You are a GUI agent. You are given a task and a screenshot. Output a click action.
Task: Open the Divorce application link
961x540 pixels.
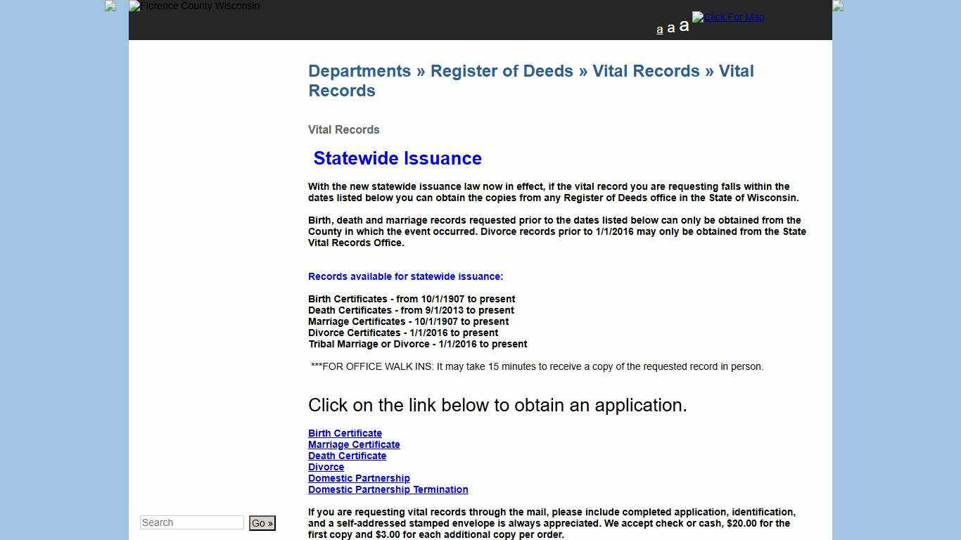[x=326, y=467]
